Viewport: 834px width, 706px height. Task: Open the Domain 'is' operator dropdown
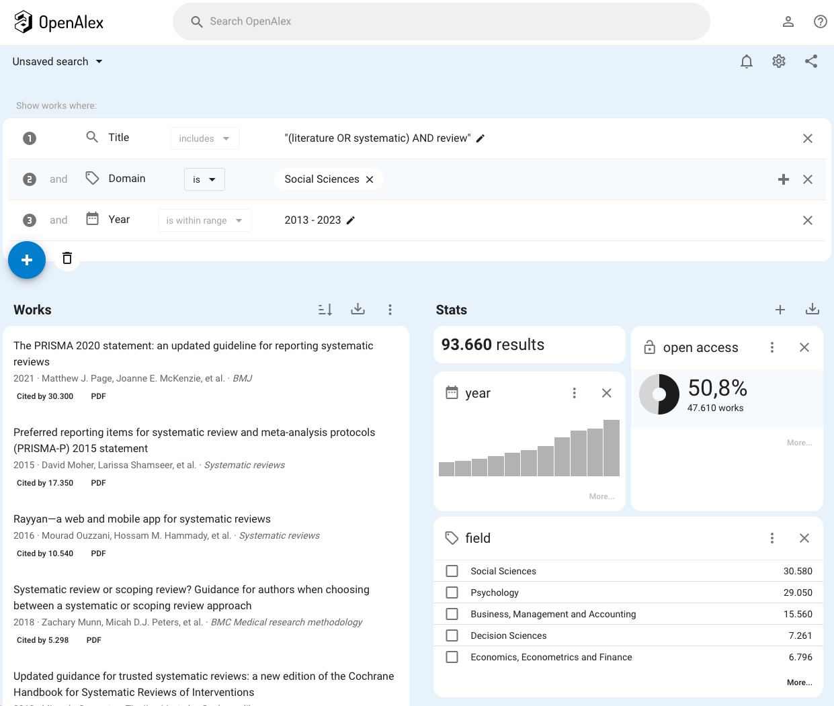204,179
